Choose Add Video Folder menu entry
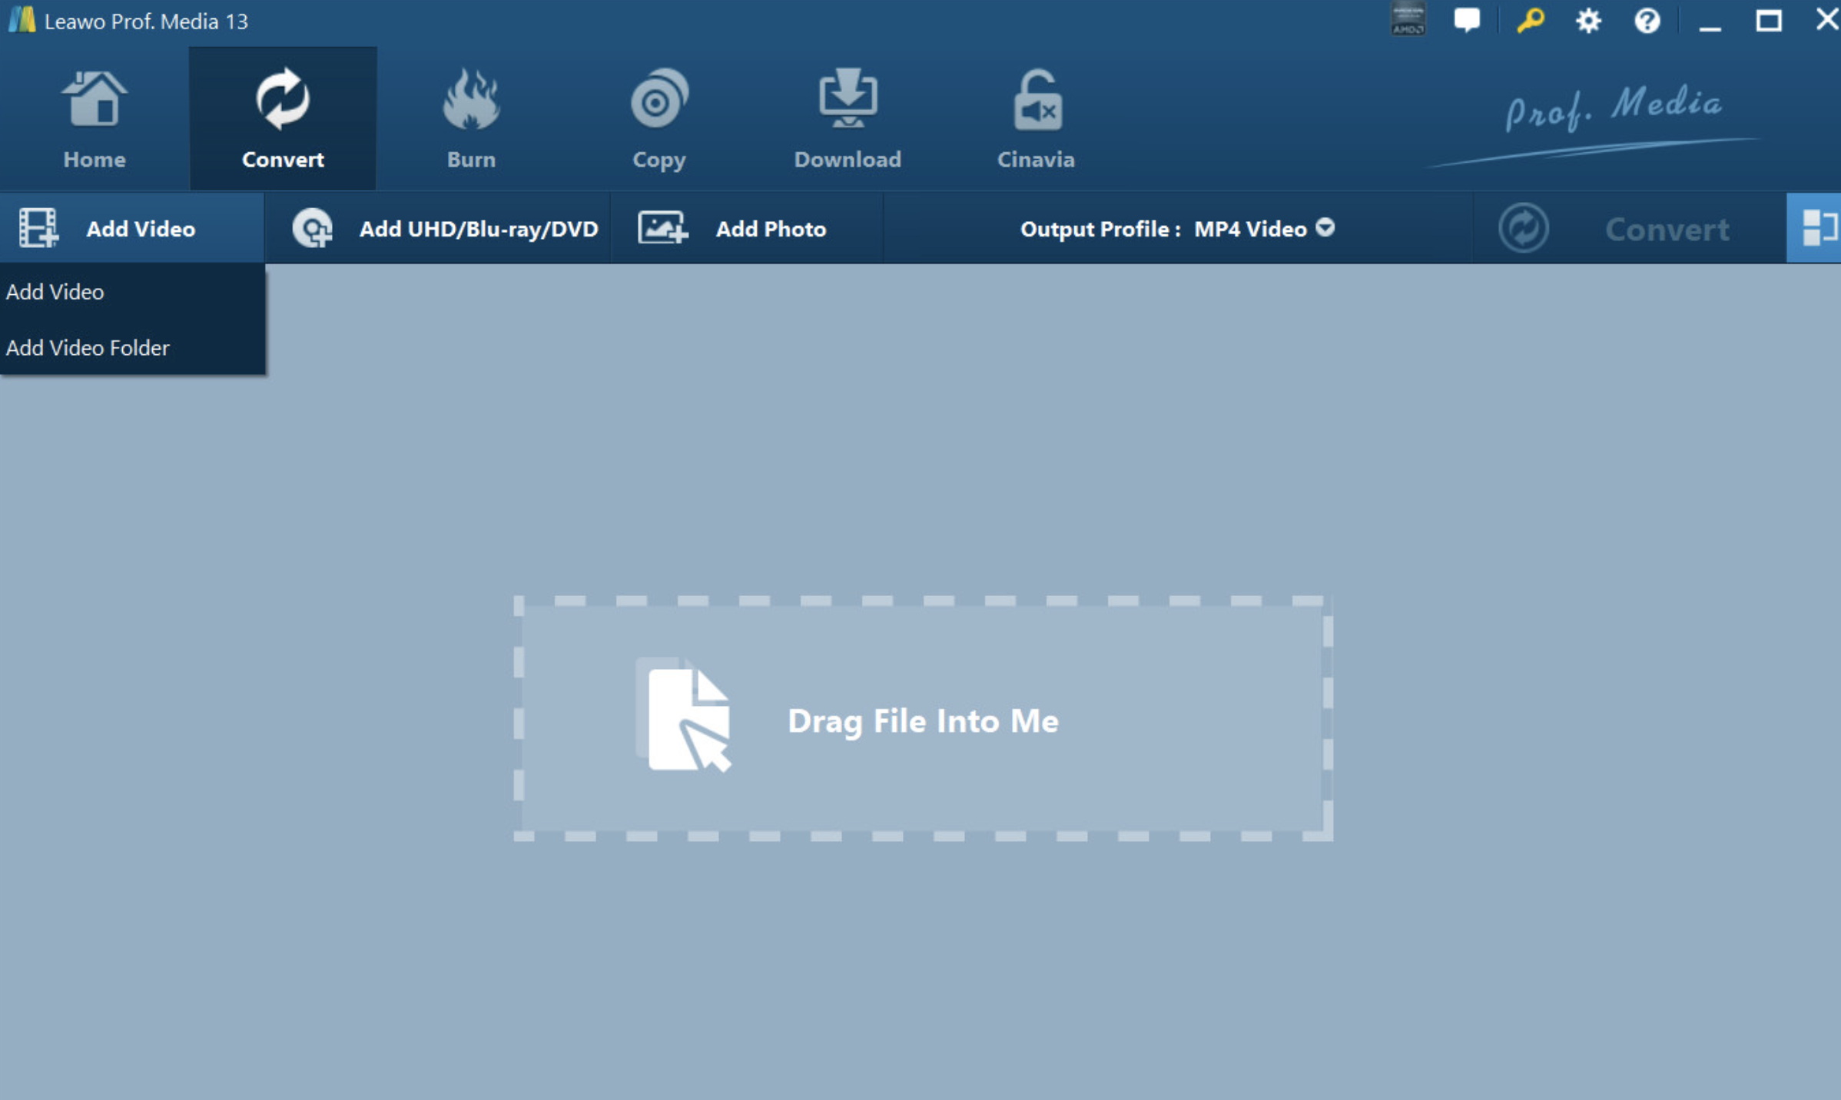This screenshot has width=1841, height=1100. [132, 347]
